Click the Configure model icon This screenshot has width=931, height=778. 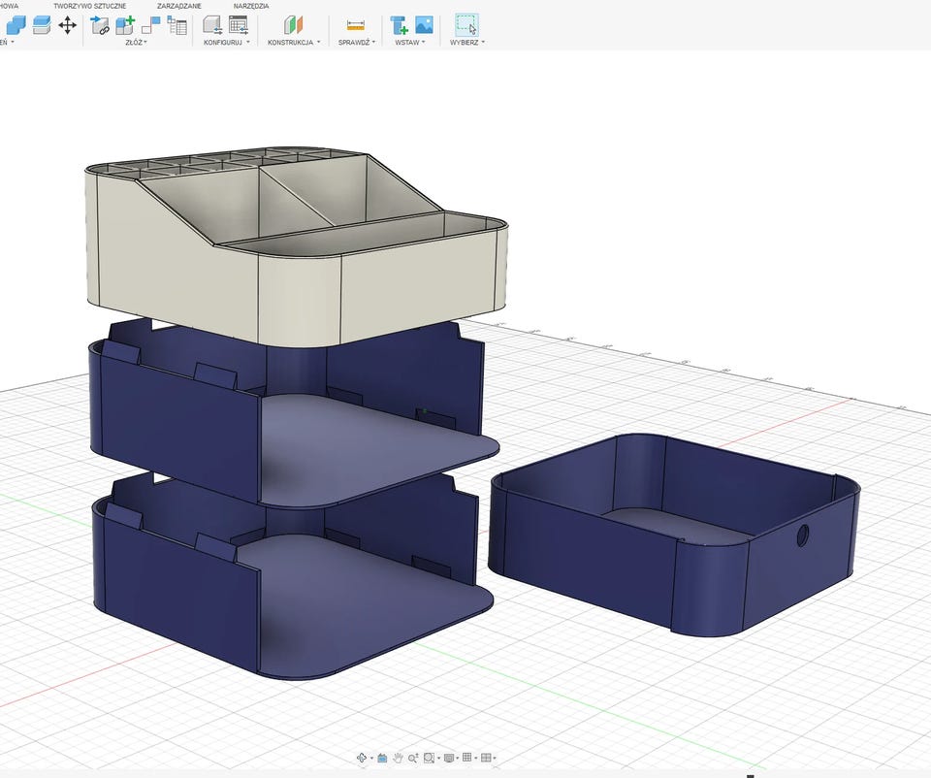click(x=212, y=25)
